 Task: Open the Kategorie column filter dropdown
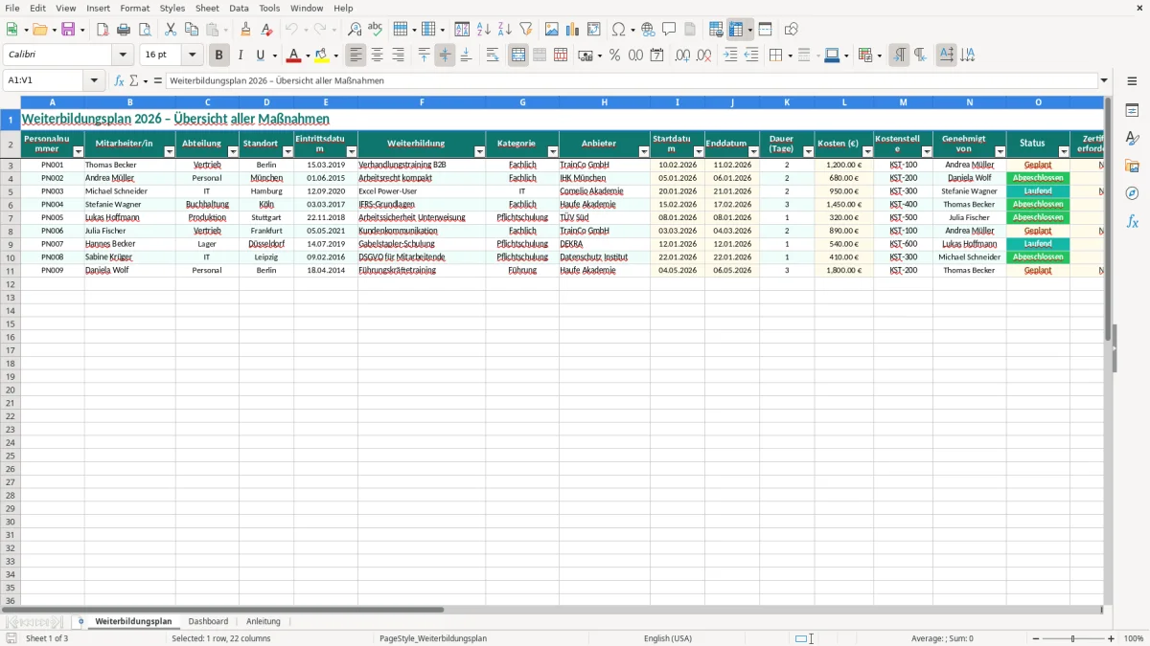(x=553, y=152)
